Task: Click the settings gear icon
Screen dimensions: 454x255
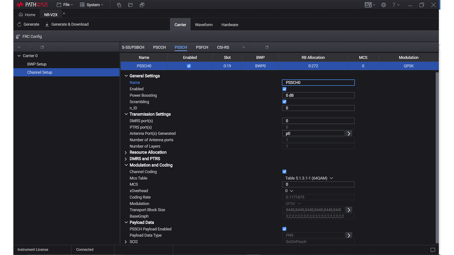Action: point(383,5)
